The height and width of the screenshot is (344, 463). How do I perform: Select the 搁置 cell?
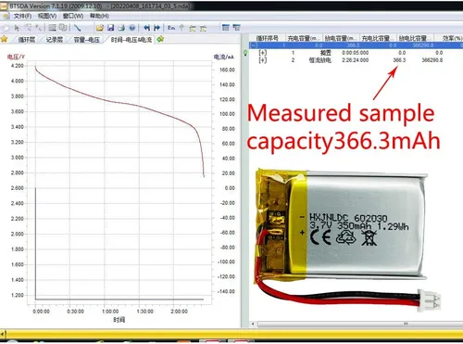point(326,53)
